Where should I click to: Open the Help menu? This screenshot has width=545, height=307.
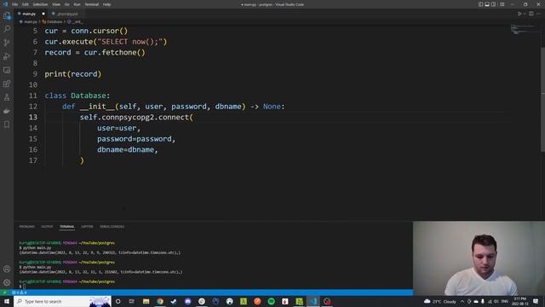(x=106, y=4)
